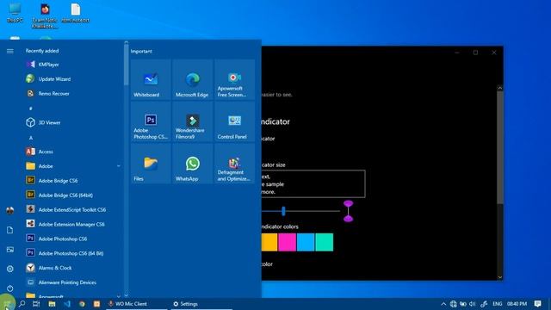Select the This PC desktop icon
This screenshot has height=310, width=551.
[x=15, y=13]
